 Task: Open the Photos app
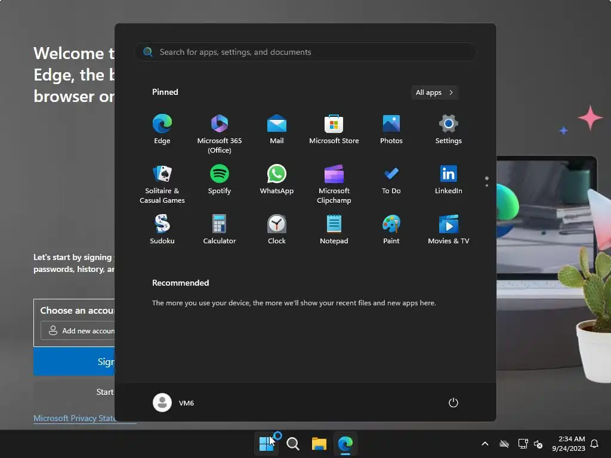pyautogui.click(x=391, y=129)
